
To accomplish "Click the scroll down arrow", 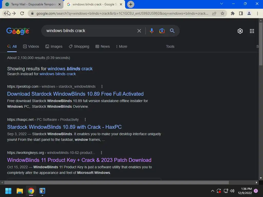I will click(x=261, y=178).
